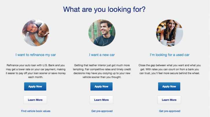Screen dimensions: 210x117
Task: Select 'I'm looking for a used car' heading
Action: 169,55
